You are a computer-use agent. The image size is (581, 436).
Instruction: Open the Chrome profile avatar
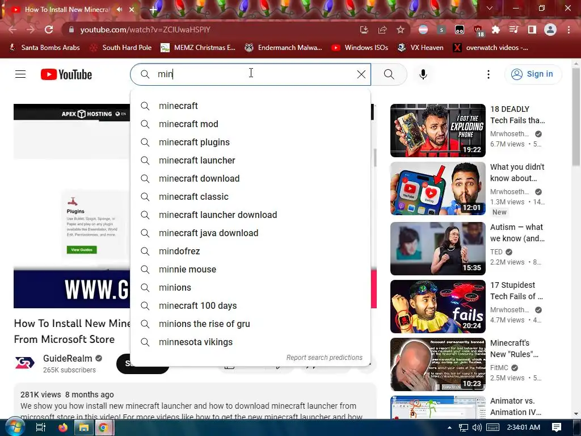coord(550,30)
